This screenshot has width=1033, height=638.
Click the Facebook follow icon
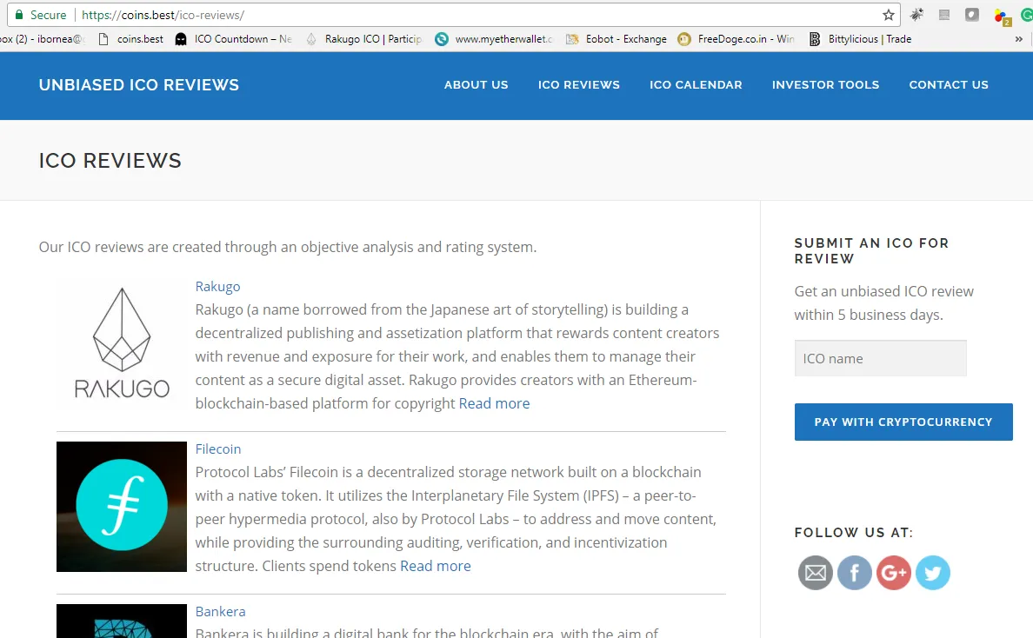tap(855, 573)
